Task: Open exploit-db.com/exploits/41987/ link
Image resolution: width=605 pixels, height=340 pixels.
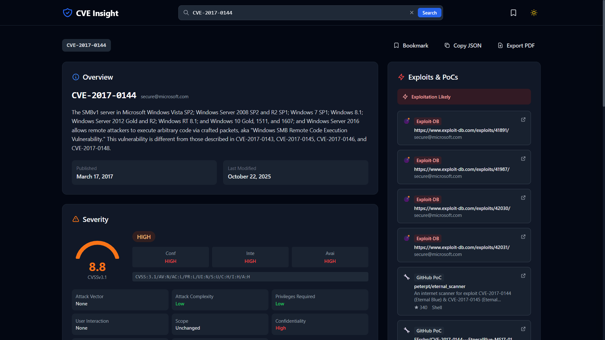Action: (462, 169)
